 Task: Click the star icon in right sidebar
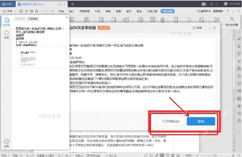point(239,76)
